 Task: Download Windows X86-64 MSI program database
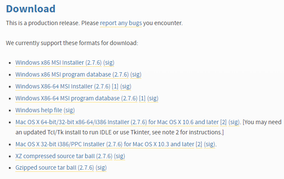pyautogui.click(x=76, y=98)
